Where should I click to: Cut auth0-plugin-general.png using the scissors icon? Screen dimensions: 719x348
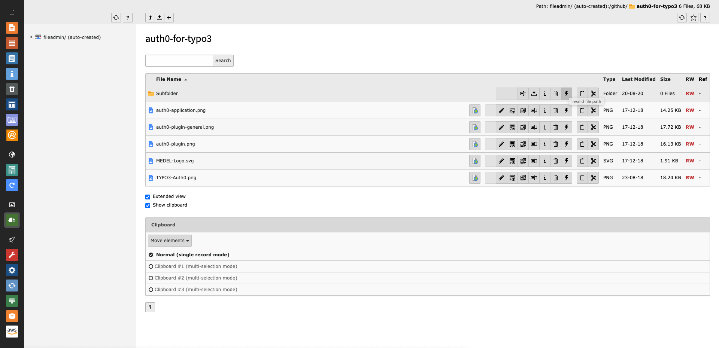tap(594, 127)
